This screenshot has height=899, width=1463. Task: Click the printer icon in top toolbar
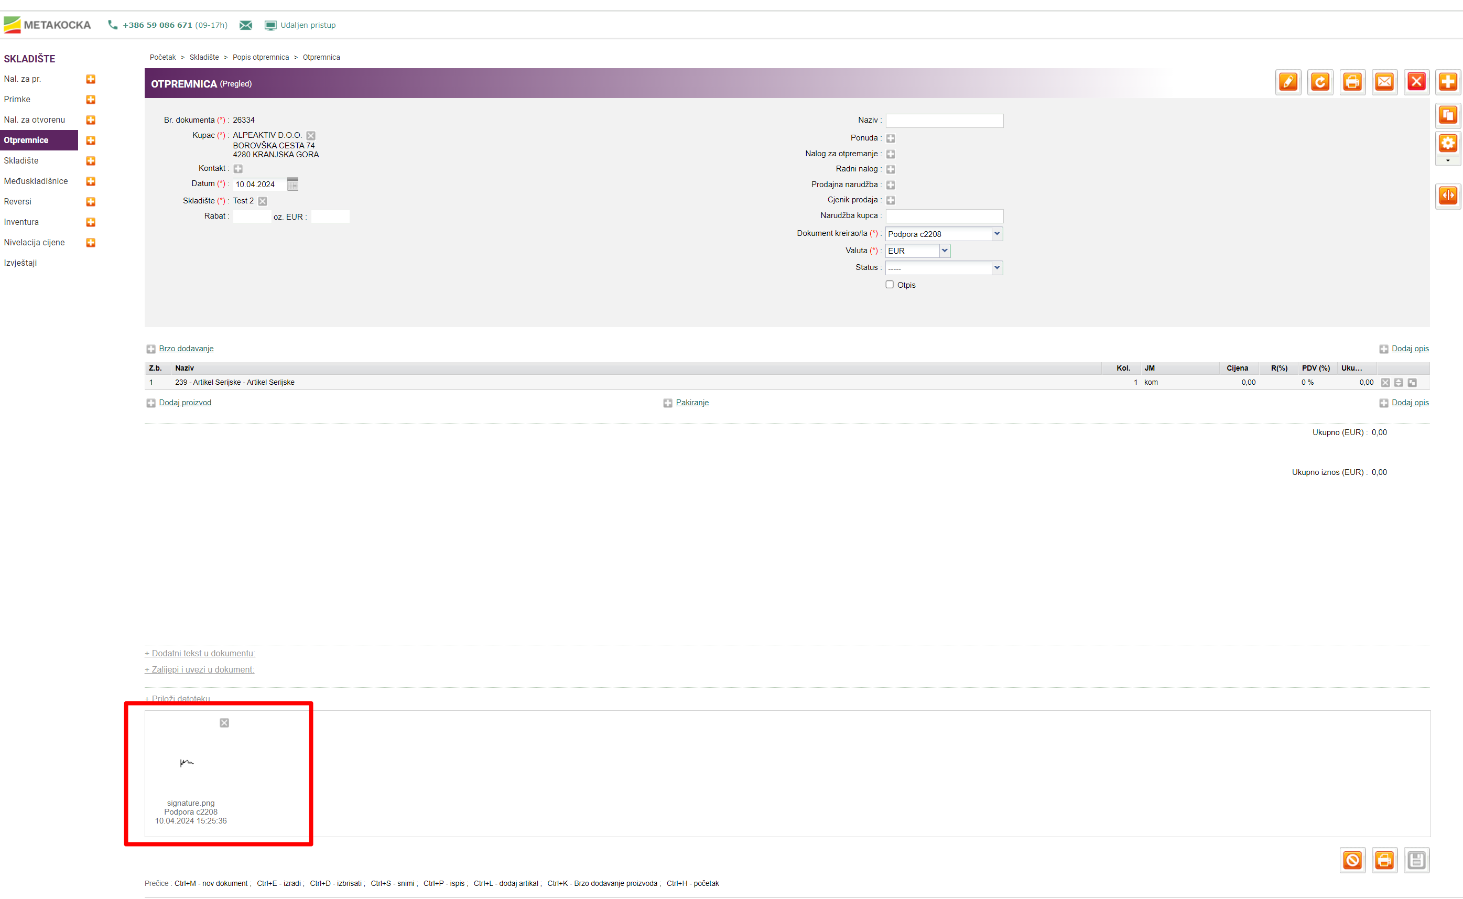click(x=1352, y=82)
